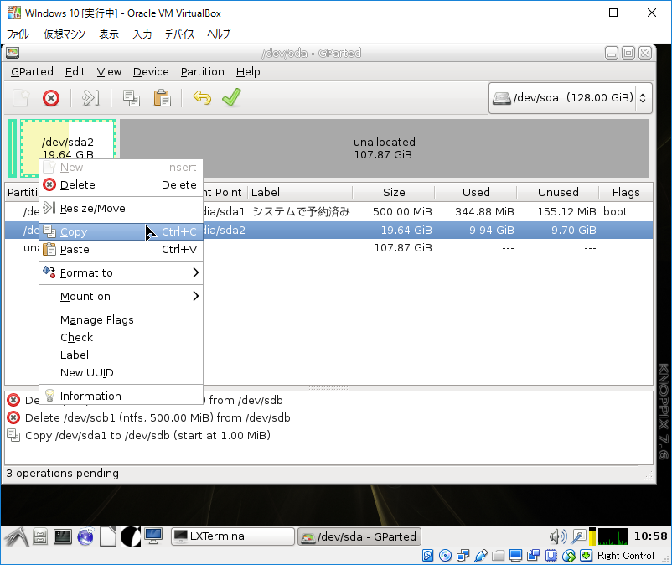Open the VirtualBox 仮想マシン menu
This screenshot has height=565, width=672.
point(65,34)
